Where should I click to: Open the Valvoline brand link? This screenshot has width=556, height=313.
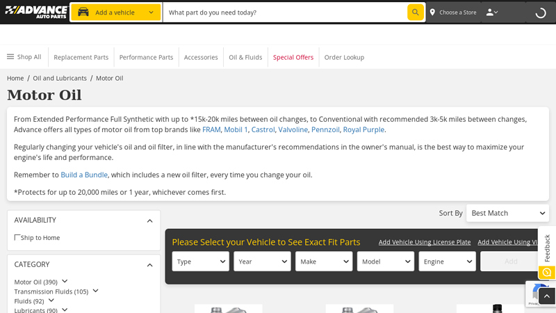click(x=293, y=129)
